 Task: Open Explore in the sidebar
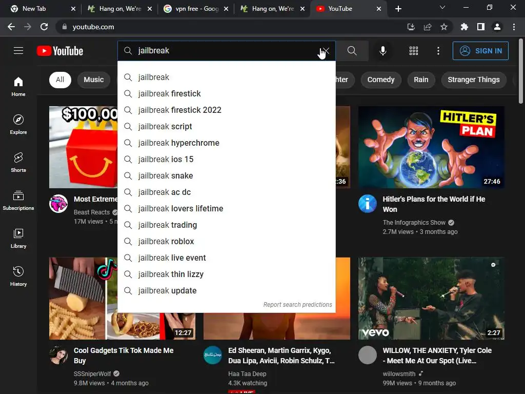[18, 125]
